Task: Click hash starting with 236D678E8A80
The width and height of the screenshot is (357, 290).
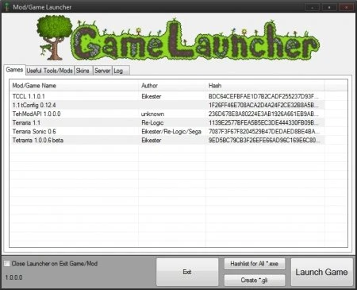Action: tap(263, 114)
